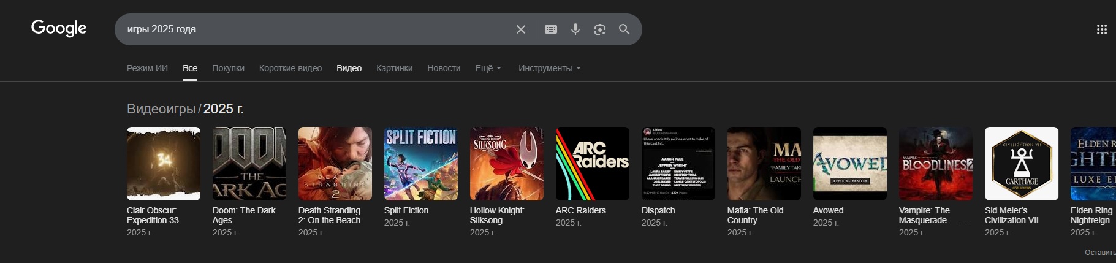The image size is (1116, 263).
Task: Open the Split Fiction thumbnail
Action: click(x=421, y=164)
